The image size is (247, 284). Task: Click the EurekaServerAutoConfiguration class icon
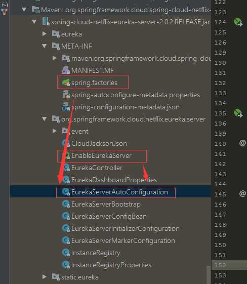coord(66,192)
